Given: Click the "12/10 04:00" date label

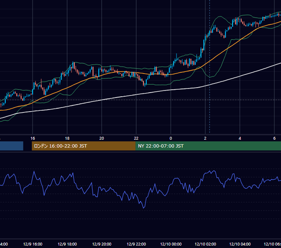Looking at the screenshot, I should [240, 244].
